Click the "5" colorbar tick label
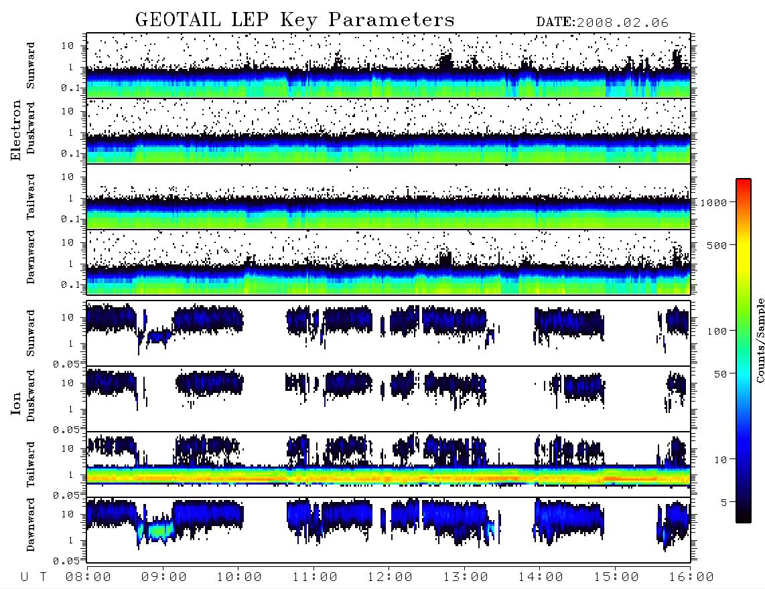Image resolution: width=765 pixels, height=589 pixels. [724, 503]
